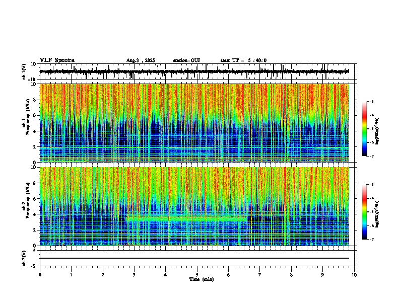
Task: Click the '-7' label on ch.2 color scale
Action: click(371, 240)
